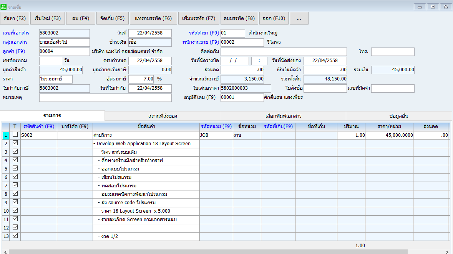
Task: Click the โทร. phone input field
Action: click(x=393, y=51)
